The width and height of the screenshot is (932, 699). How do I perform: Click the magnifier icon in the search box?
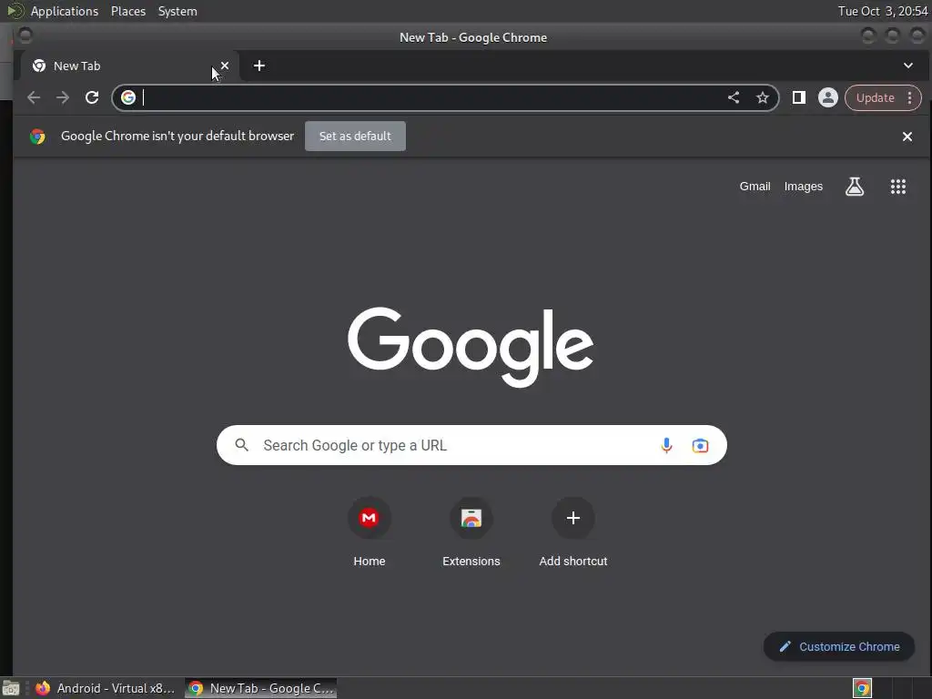coord(241,444)
